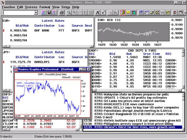Click the BHF BANK contributor in EUR= panel
The image size is (187, 140).
click(42, 30)
